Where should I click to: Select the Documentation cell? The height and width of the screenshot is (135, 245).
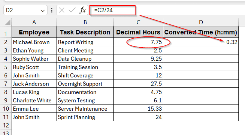tap(85, 92)
